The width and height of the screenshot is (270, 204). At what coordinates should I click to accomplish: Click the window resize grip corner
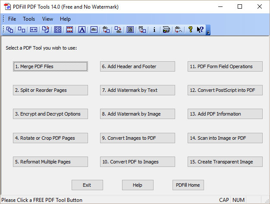(x=267, y=201)
